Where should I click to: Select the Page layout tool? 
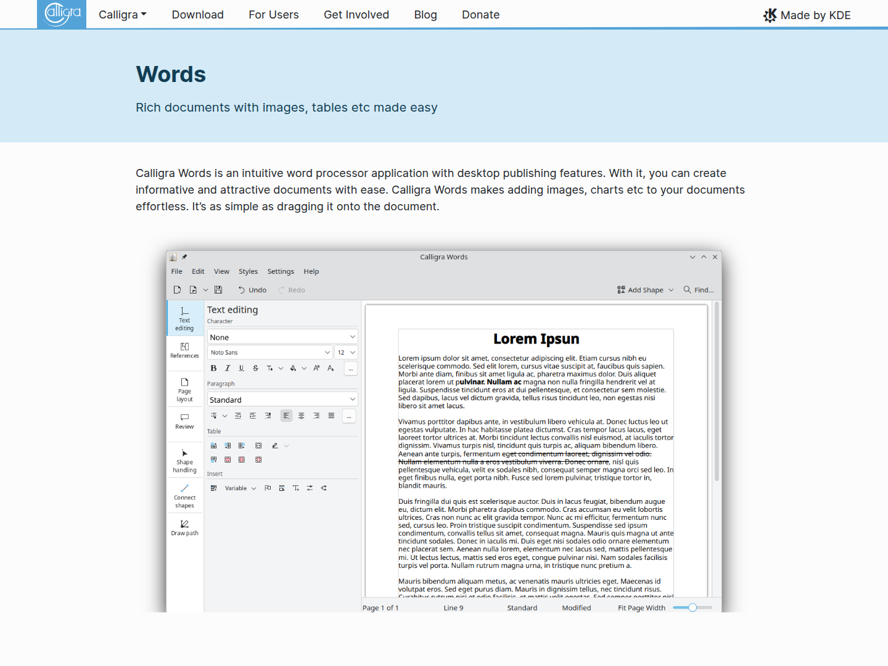click(184, 390)
